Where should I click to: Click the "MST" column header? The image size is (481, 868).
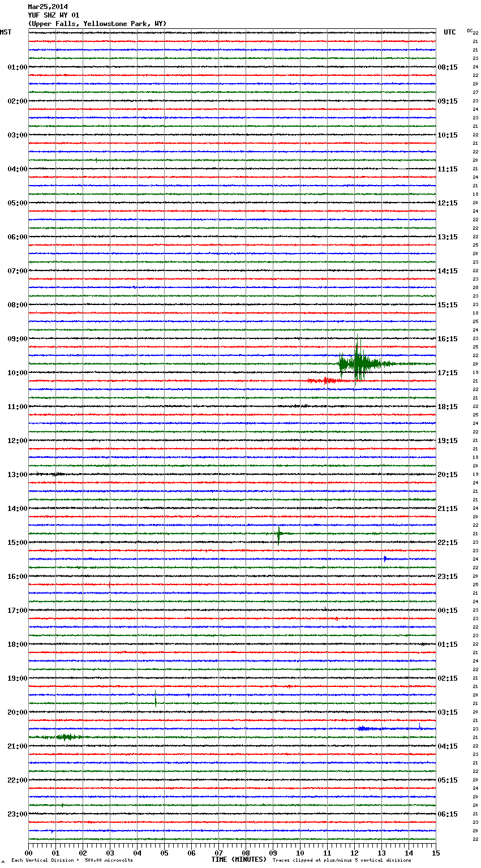point(6,32)
